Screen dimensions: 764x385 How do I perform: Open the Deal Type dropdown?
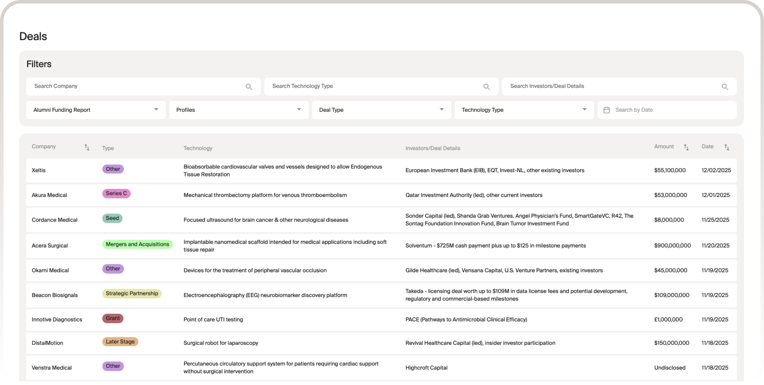(x=381, y=110)
